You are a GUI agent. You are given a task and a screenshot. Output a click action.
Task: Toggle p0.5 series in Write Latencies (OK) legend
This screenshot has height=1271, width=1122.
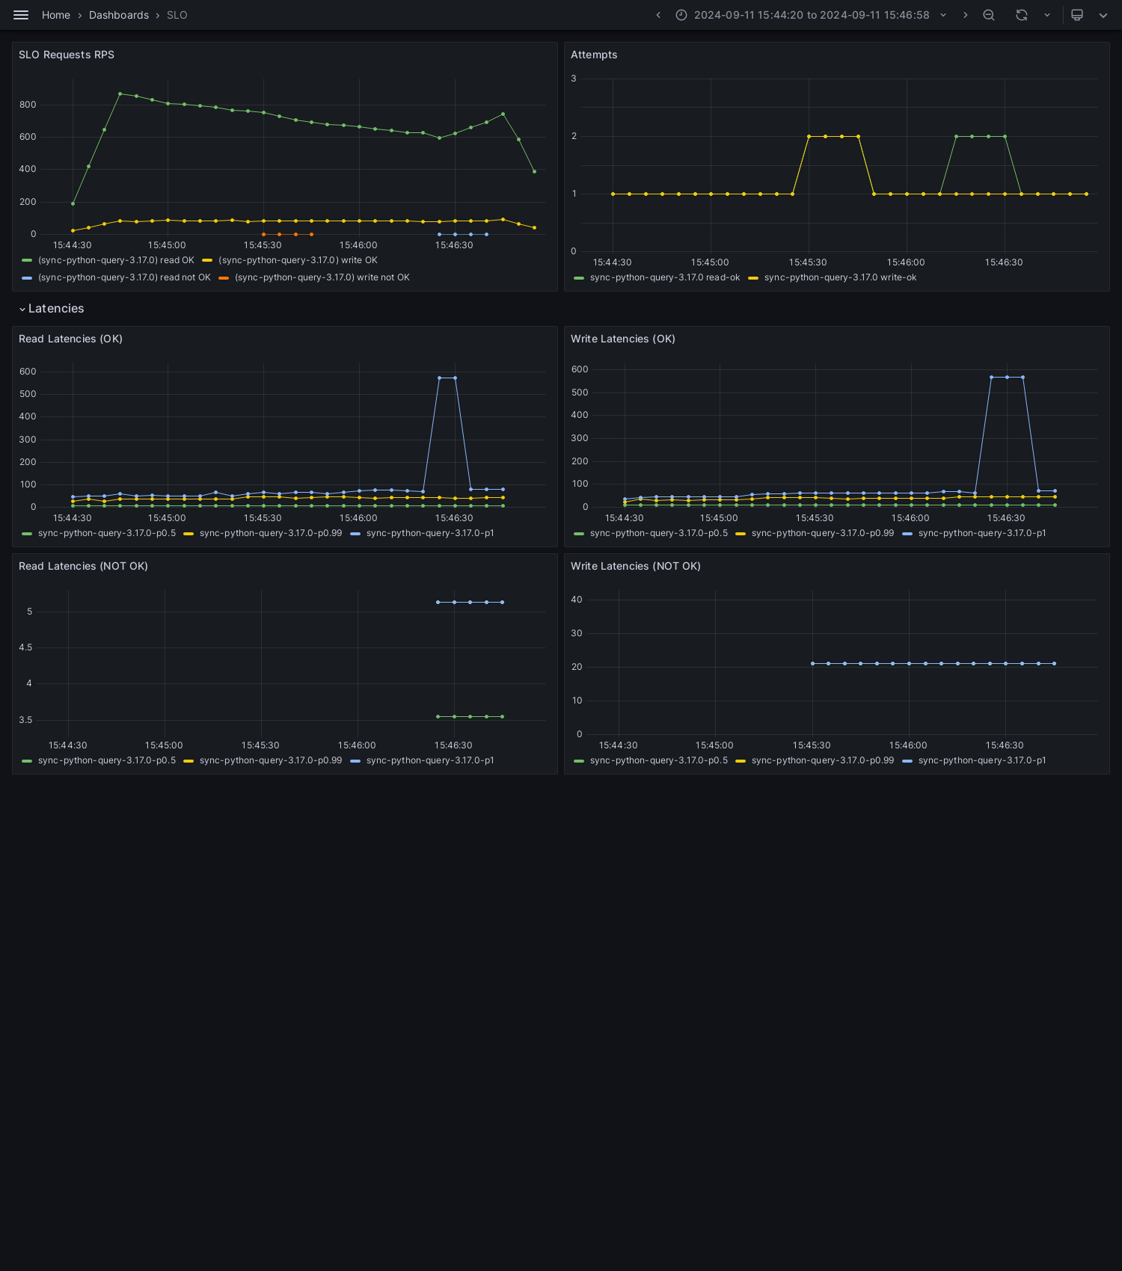[x=659, y=533]
